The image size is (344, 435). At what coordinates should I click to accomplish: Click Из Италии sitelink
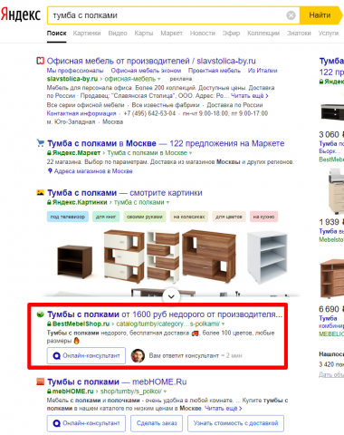tap(263, 71)
